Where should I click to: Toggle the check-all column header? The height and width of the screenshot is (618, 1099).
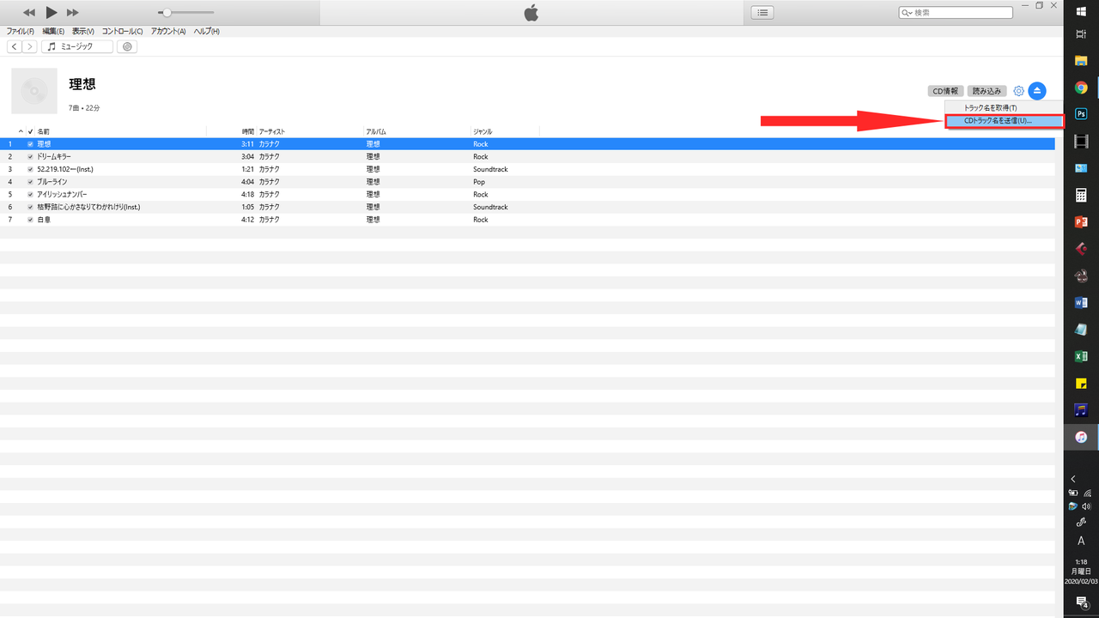coord(30,131)
